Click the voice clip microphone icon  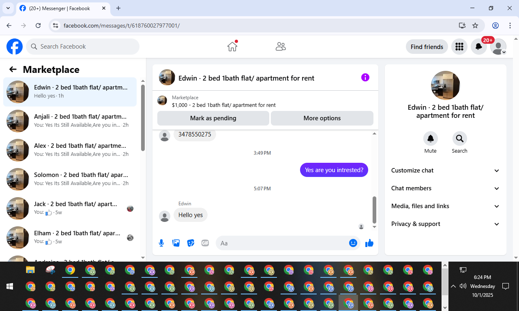click(161, 243)
